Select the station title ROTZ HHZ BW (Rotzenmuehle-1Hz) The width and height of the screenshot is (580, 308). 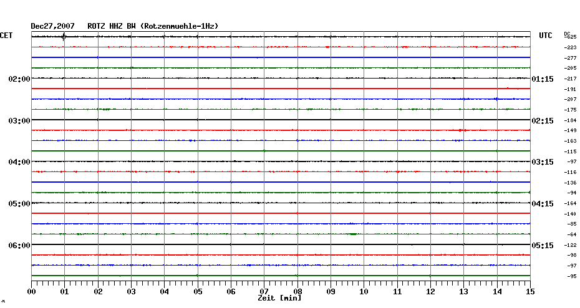[153, 26]
